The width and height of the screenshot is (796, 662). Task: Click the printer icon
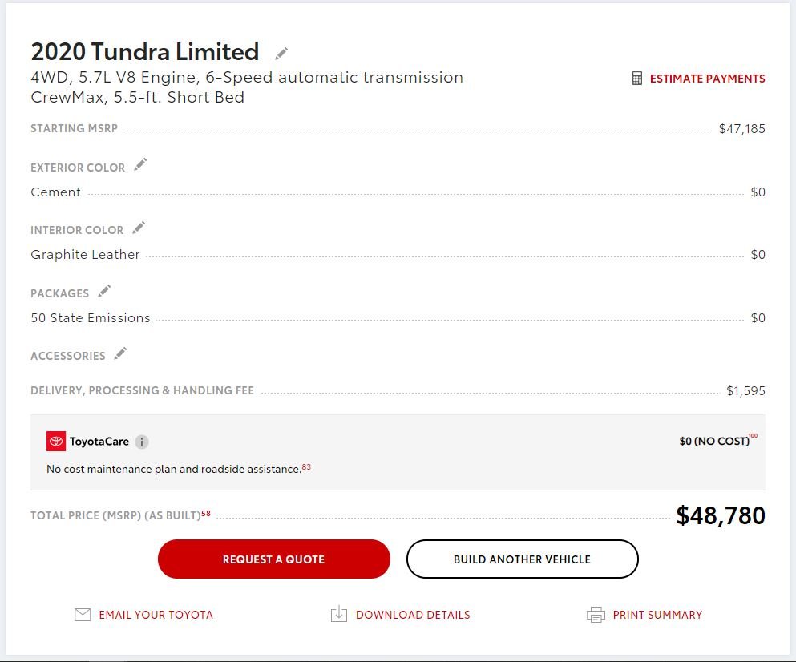point(596,615)
